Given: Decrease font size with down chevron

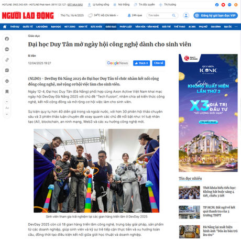Looking at the screenshot, I should coord(7,114).
